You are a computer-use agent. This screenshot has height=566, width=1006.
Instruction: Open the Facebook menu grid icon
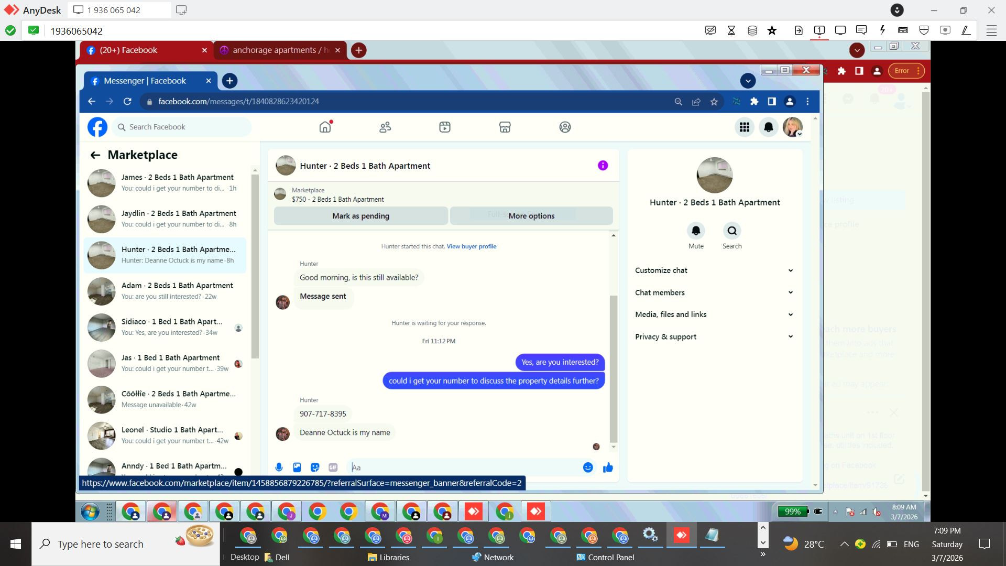click(x=745, y=127)
